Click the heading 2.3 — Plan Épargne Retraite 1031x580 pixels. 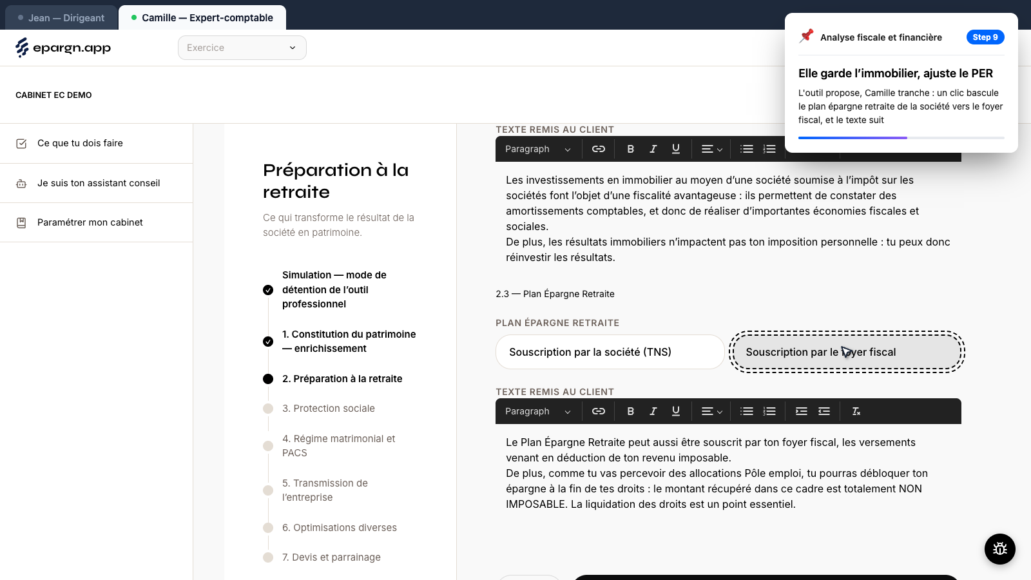click(x=555, y=294)
